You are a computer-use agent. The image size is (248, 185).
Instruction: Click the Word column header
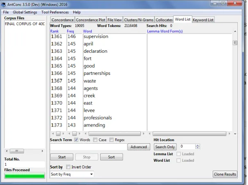click(x=88, y=31)
